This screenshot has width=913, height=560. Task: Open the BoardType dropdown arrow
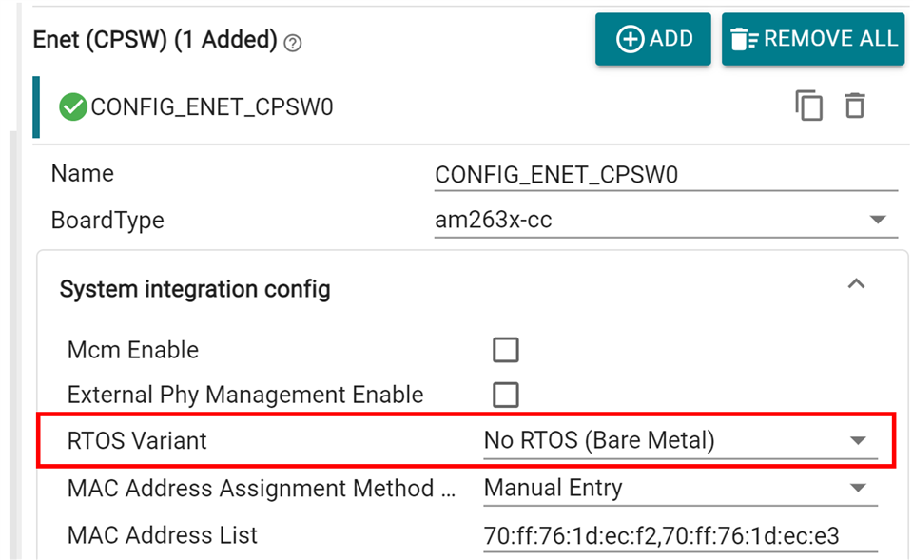pyautogui.click(x=878, y=220)
